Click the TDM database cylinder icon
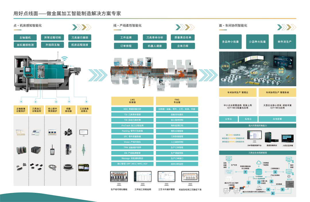The image size is (310, 202). pos(259,172)
